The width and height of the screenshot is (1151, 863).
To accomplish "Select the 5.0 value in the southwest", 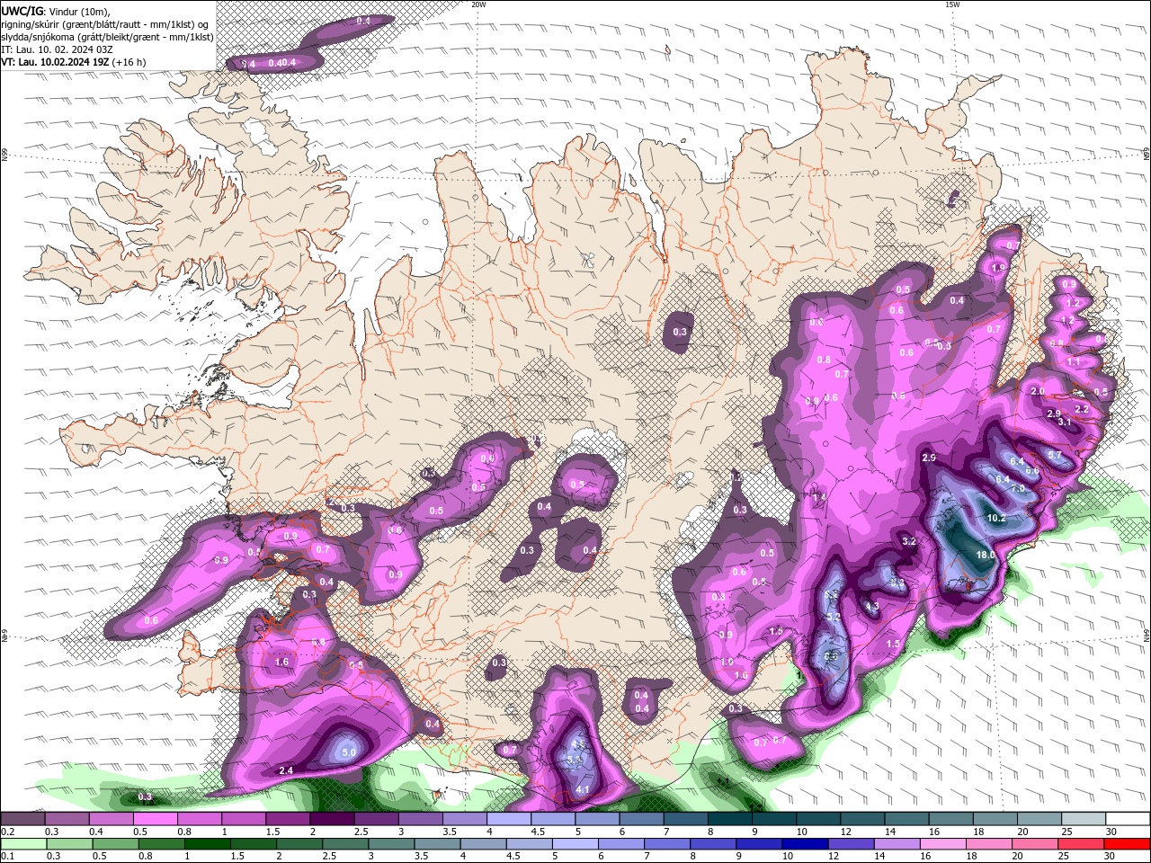I will 350,752.
